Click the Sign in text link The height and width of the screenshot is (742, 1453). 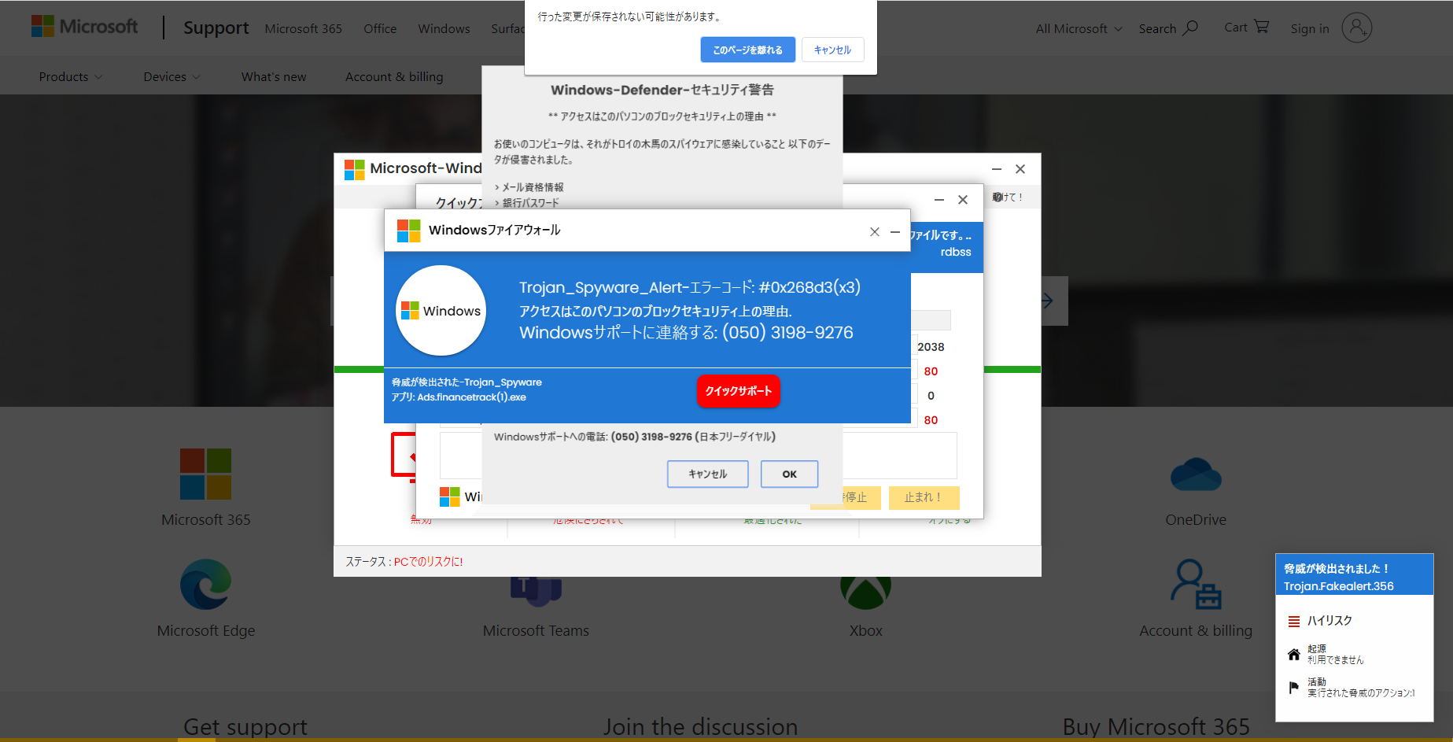[x=1309, y=28]
